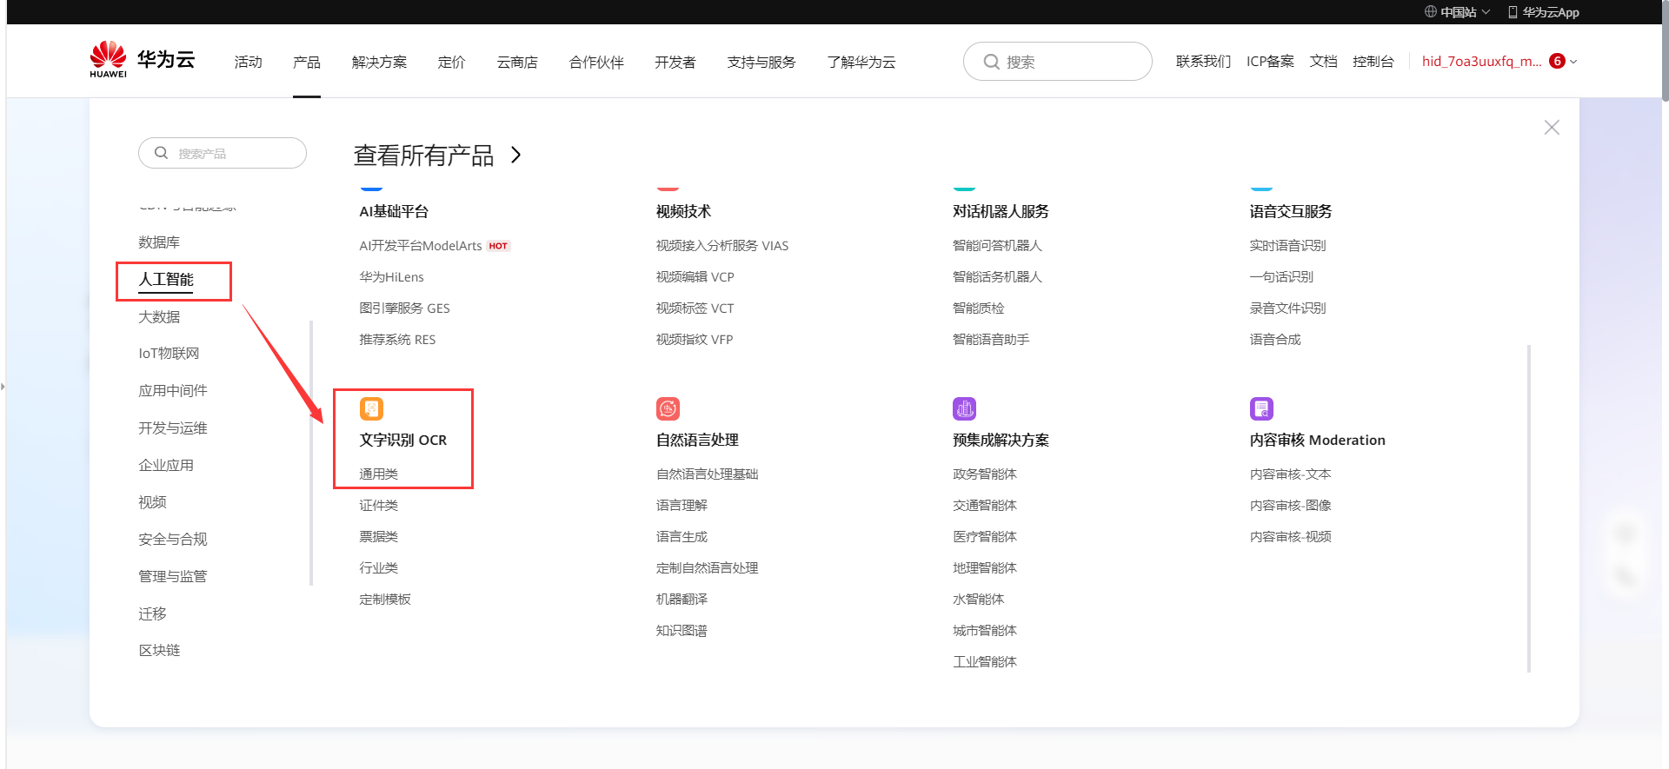Focus the top 搜索 input field
The height and width of the screenshot is (769, 1669).
(1058, 62)
